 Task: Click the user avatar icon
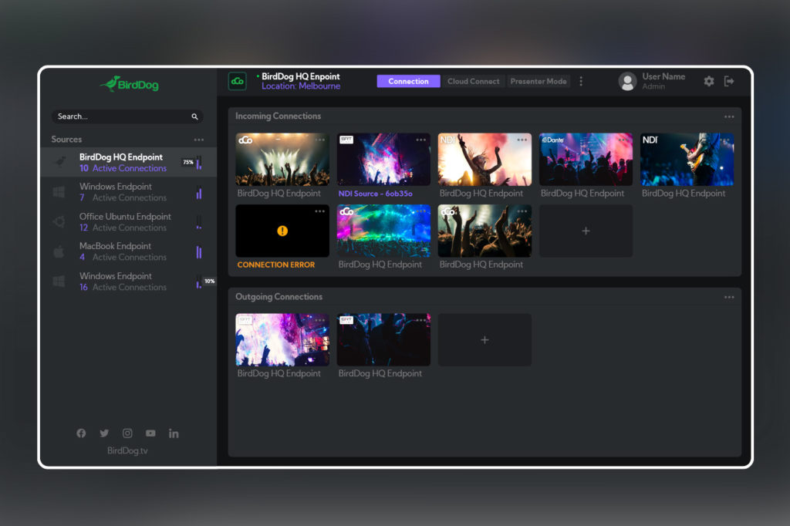627,81
